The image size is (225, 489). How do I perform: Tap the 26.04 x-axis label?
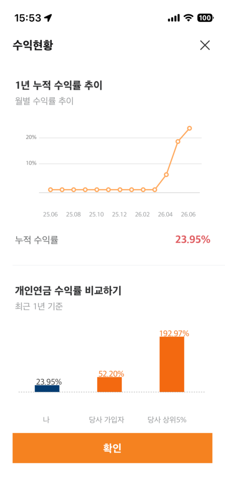point(165,214)
